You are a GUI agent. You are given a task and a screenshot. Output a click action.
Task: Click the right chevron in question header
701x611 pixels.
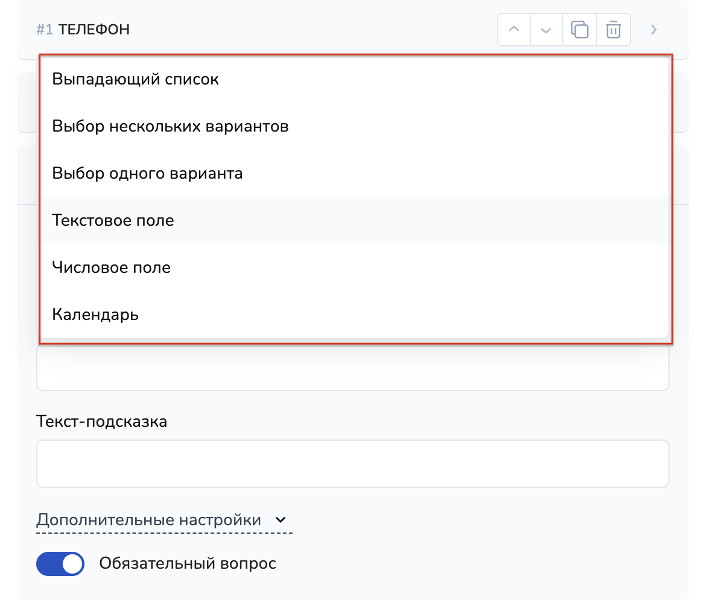[653, 30]
